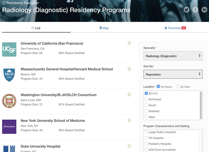Viewport: 209px width, 152px height.
Task: Favorite the UCSF program star
Action: point(129,43)
